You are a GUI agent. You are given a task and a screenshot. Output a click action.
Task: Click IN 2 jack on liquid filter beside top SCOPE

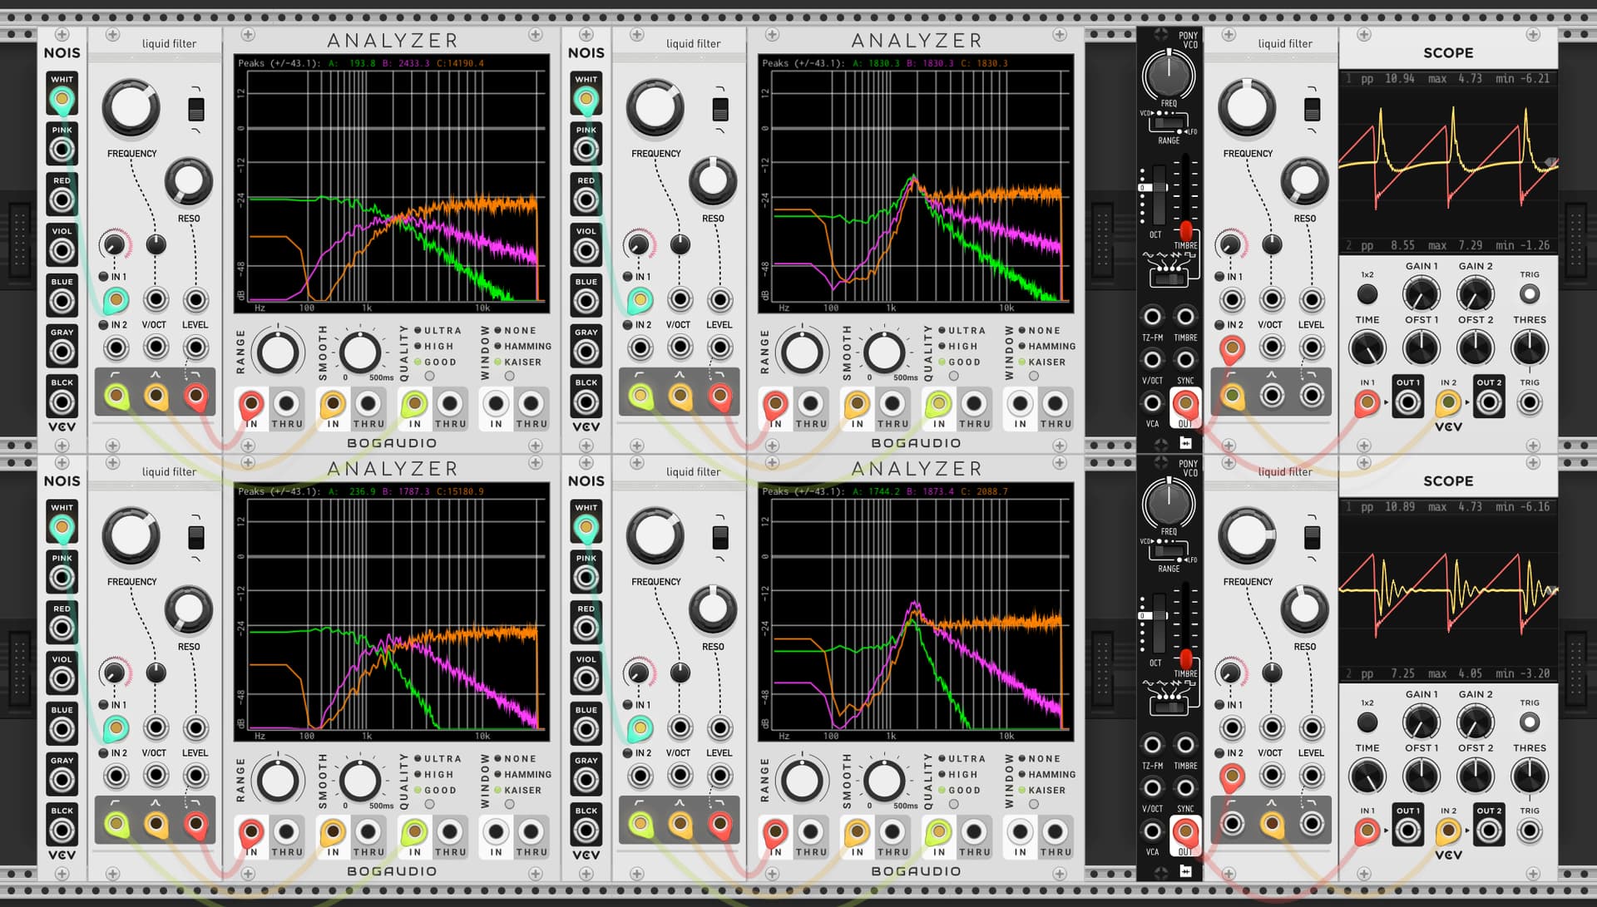coord(1232,348)
